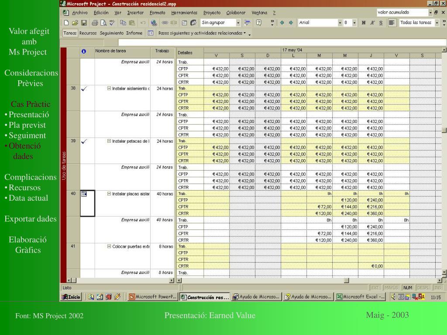Click the ES language tray indicator

401,297
